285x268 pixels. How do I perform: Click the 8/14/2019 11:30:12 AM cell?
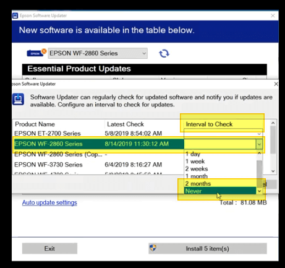(x=137, y=144)
